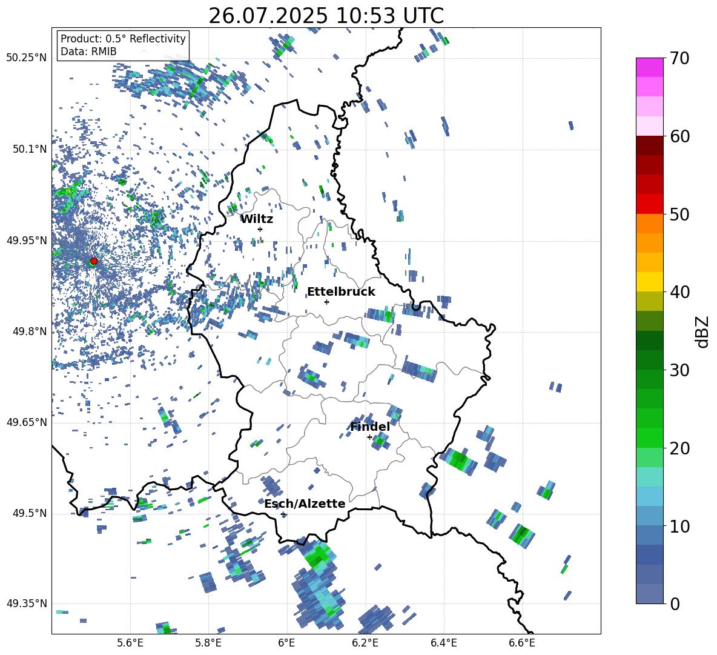Screen dimensions: 717x655
Task: Click the Ettelbruck cross marker
Action: (x=326, y=302)
